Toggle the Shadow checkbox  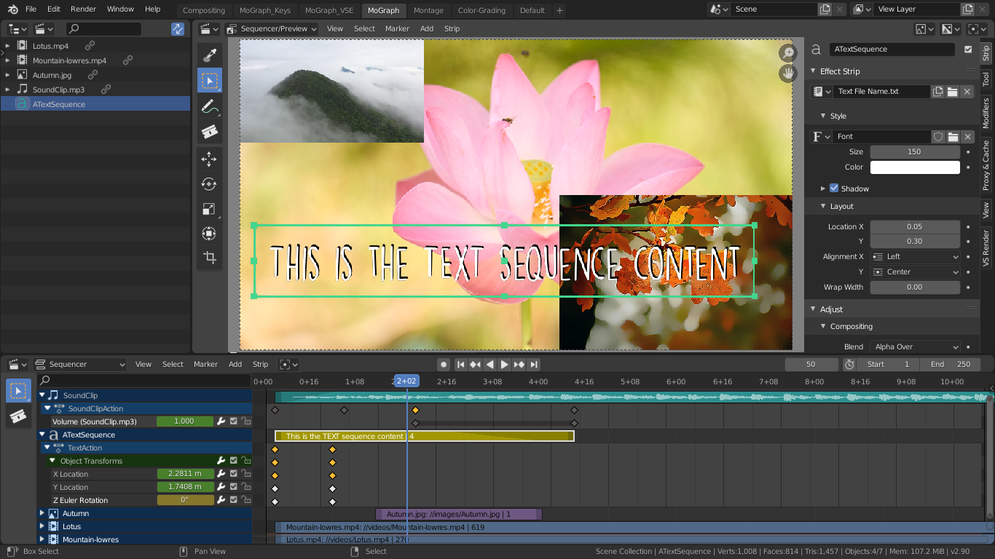[x=834, y=188]
